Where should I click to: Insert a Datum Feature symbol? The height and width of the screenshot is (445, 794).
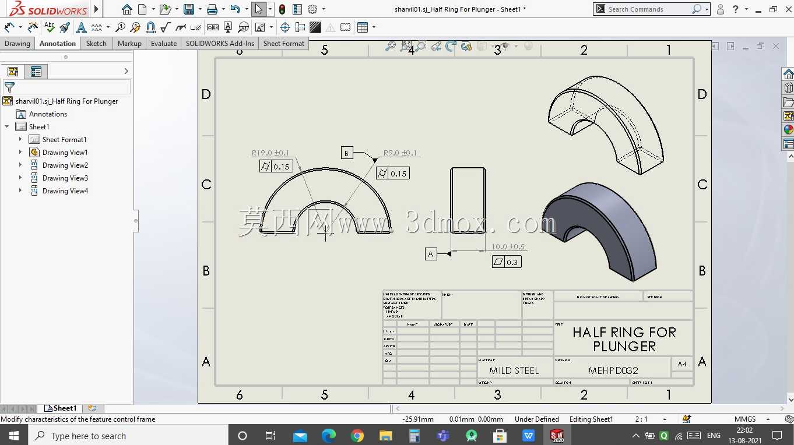pos(228,27)
